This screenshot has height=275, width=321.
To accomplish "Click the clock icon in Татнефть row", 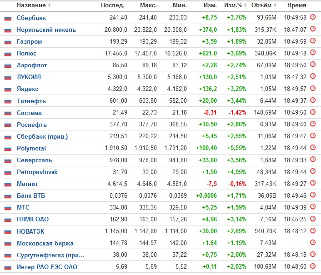I will (x=313, y=100).
